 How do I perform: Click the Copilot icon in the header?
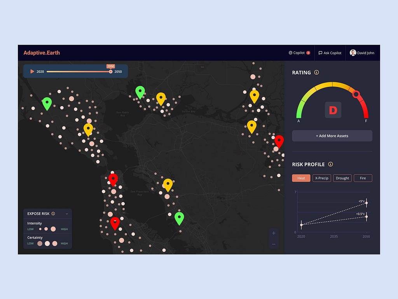pyautogui.click(x=291, y=53)
